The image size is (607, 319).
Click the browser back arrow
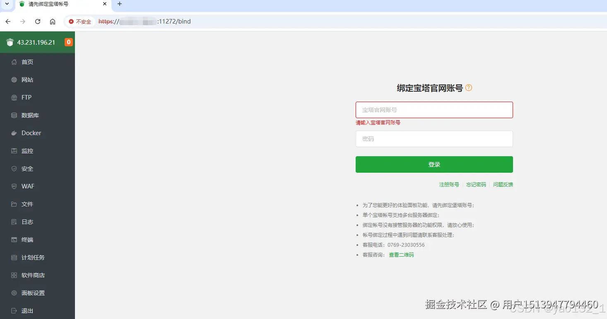coord(8,21)
